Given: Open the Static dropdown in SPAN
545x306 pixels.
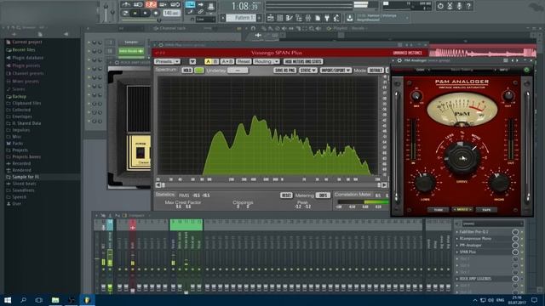Looking at the screenshot, I should coord(308,70).
